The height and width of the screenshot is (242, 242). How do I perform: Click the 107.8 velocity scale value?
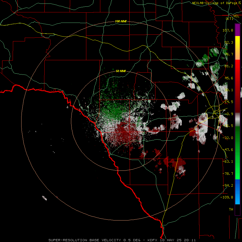click(x=228, y=30)
